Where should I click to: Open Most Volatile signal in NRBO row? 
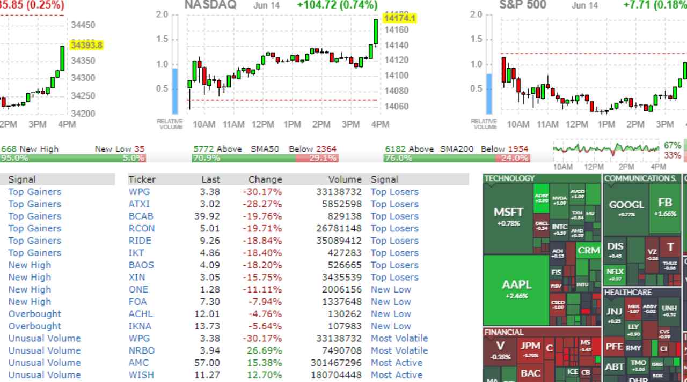[x=399, y=351]
